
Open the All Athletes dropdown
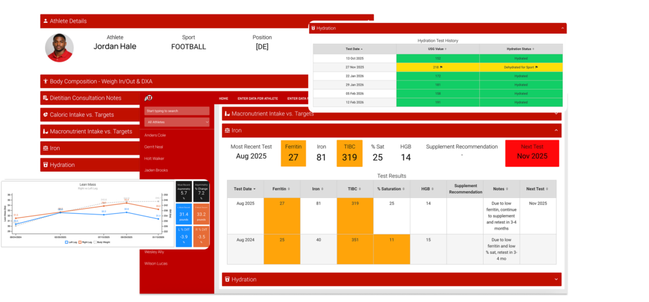coord(177,122)
